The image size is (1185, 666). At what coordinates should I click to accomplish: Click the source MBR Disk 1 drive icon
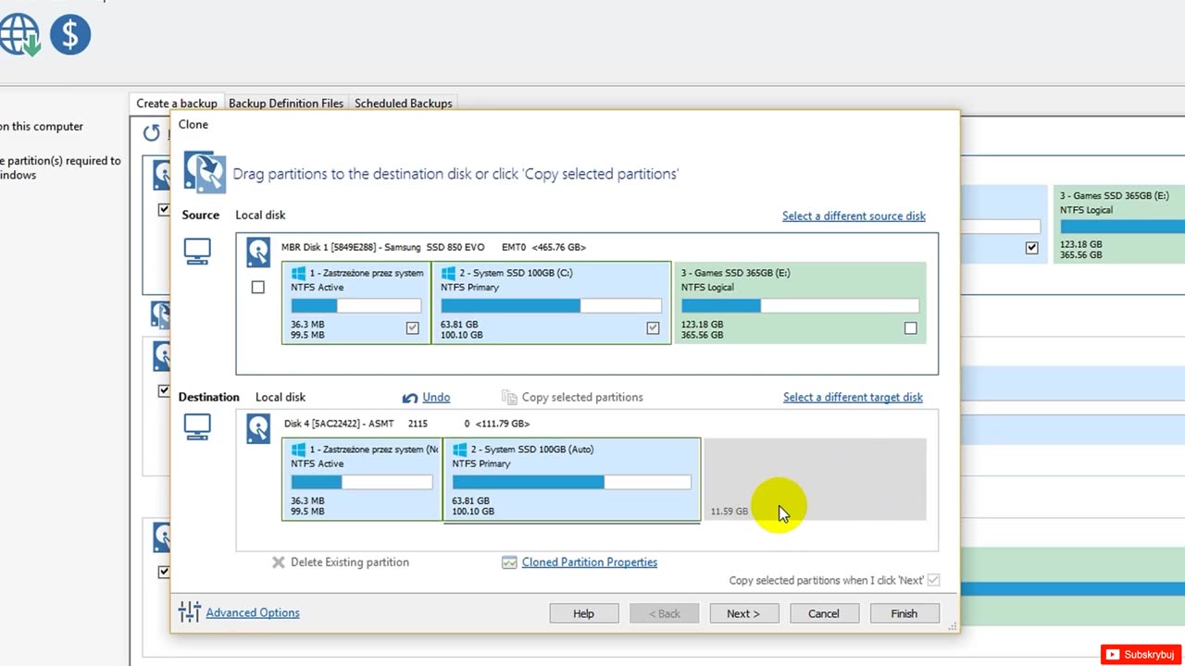[258, 252]
